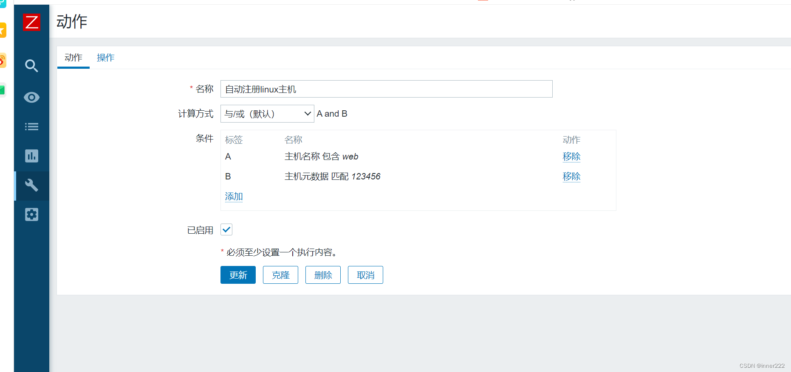This screenshot has height=372, width=791.
Task: Switch to the 操作 tab
Action: (x=106, y=58)
